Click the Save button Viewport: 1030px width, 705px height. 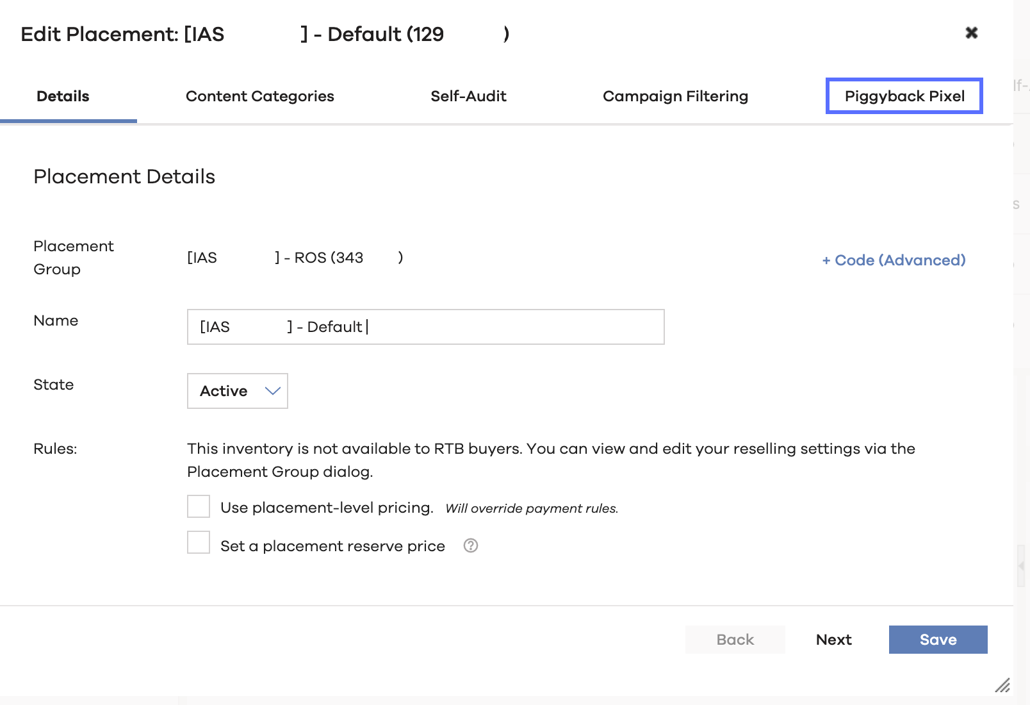(938, 640)
